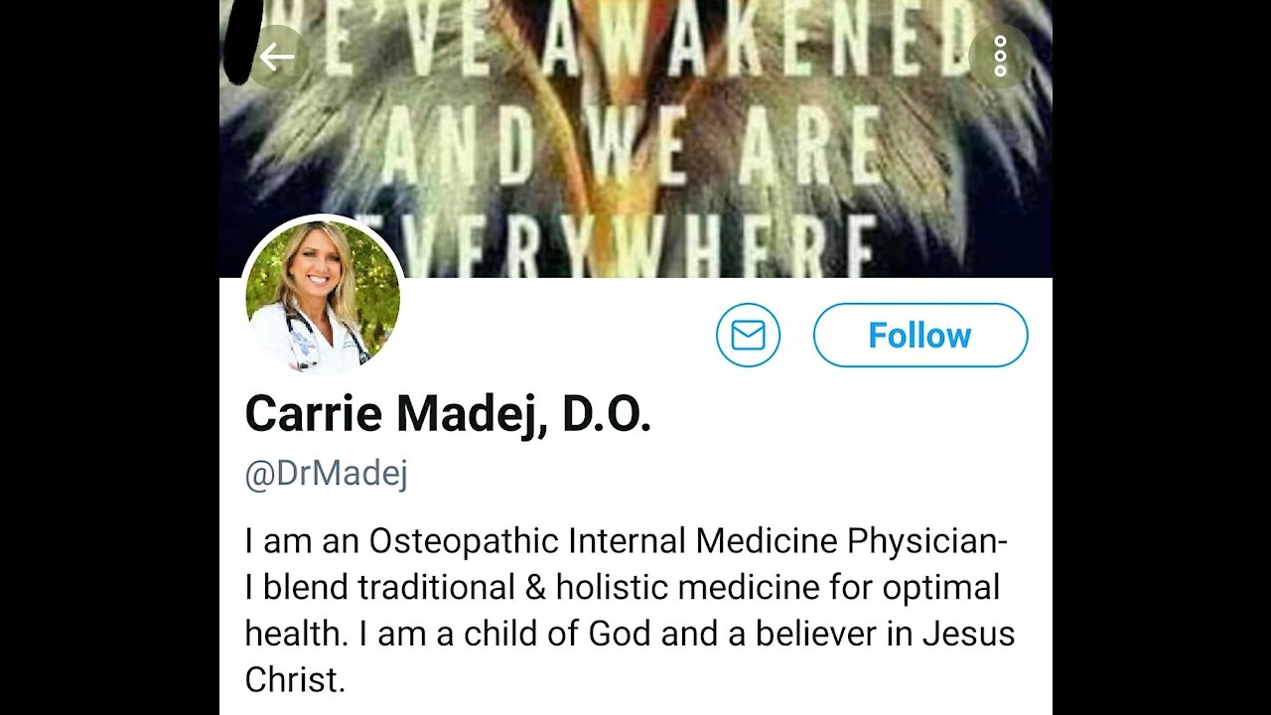
Task: Send a message via the envelope icon
Action: point(748,336)
